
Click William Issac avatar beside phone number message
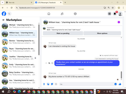[x=45, y=77]
